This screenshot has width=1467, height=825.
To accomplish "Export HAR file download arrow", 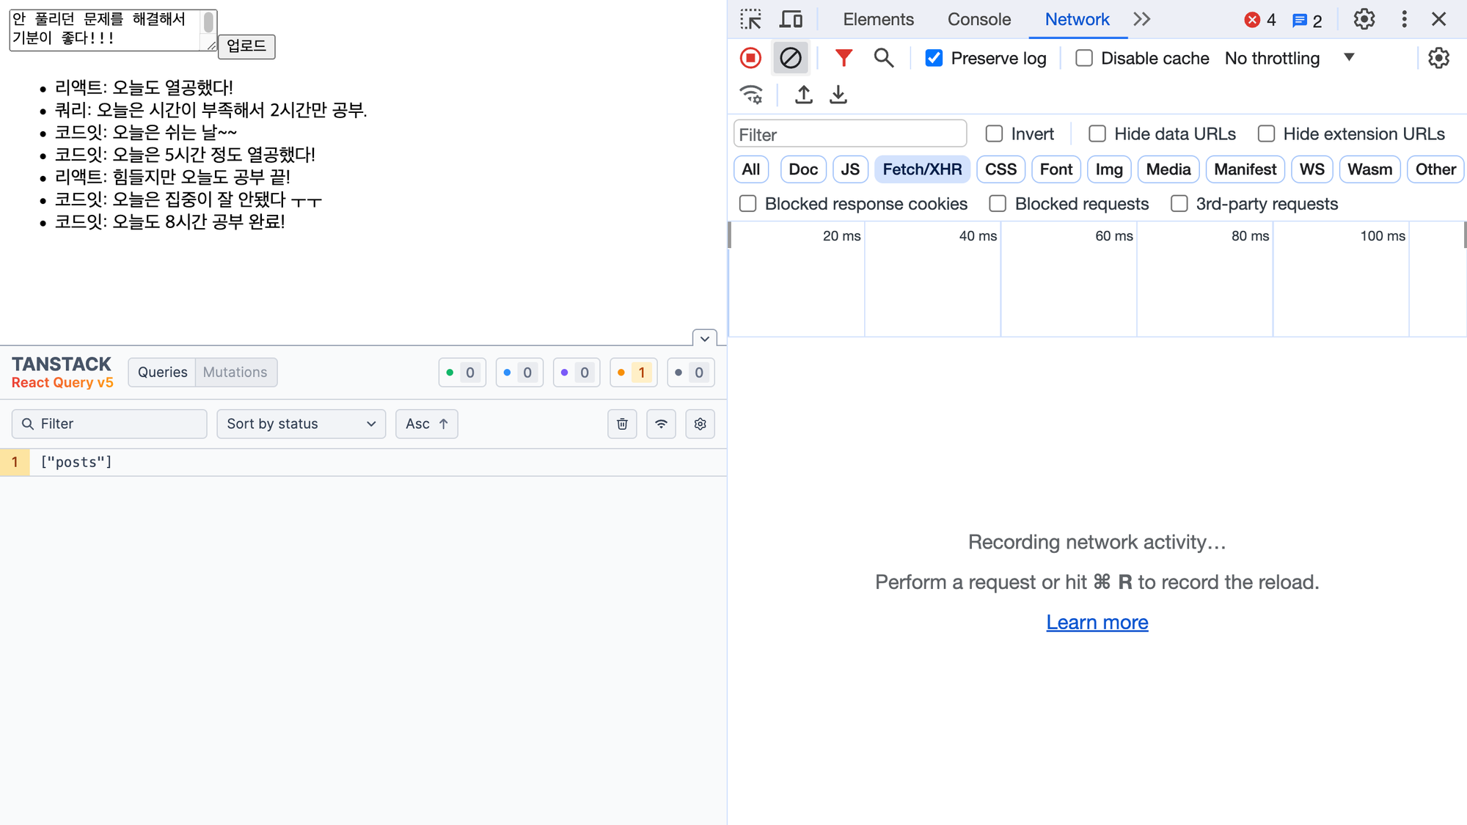I will [838, 95].
